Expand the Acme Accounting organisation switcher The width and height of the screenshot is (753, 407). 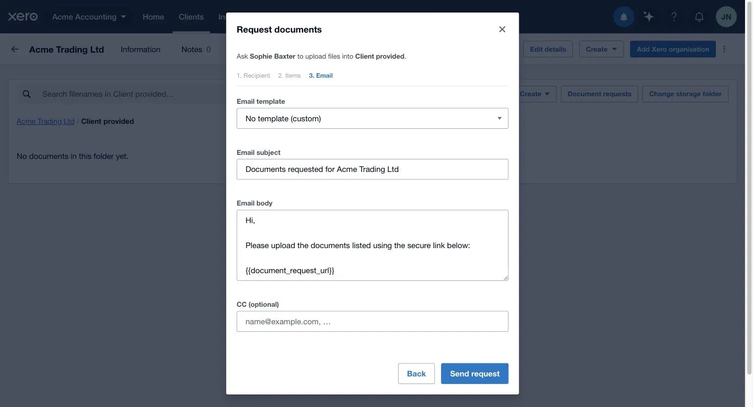[89, 17]
